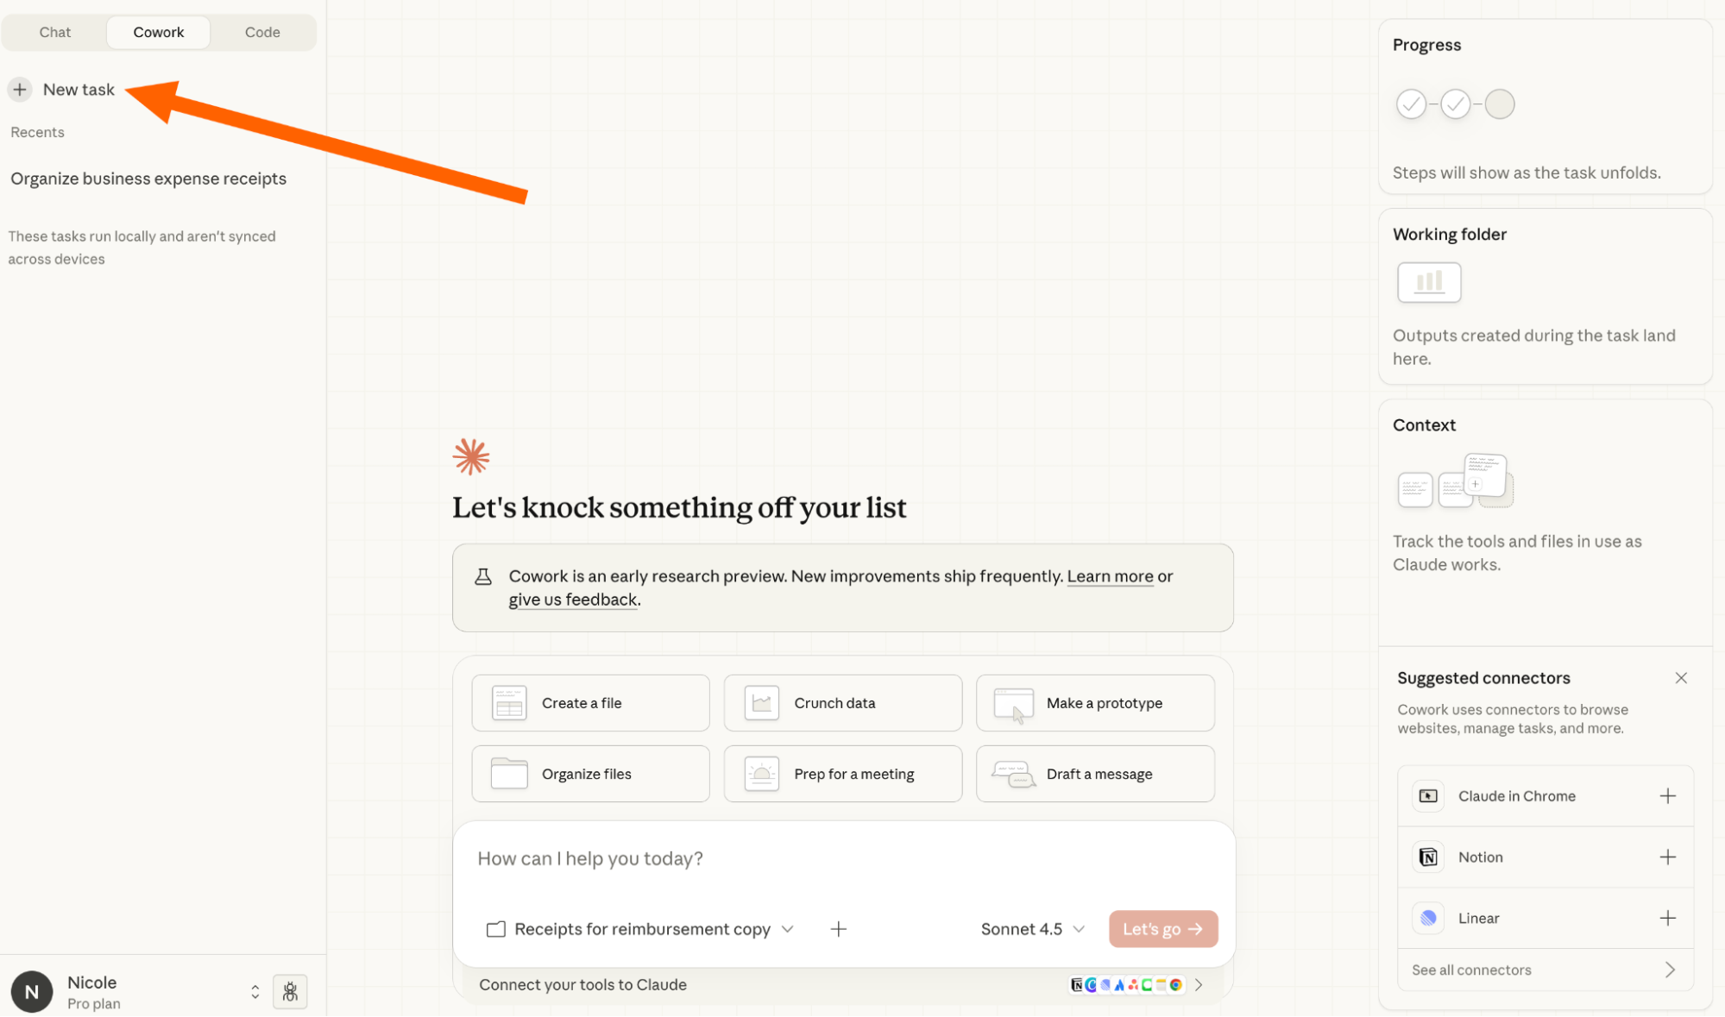Open the Receipts for reimbursement copy folder dropdown
Viewport: 1725px width, 1017px height.
[640, 929]
